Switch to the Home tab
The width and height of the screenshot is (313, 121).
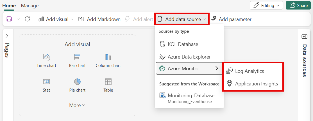(x=9, y=6)
